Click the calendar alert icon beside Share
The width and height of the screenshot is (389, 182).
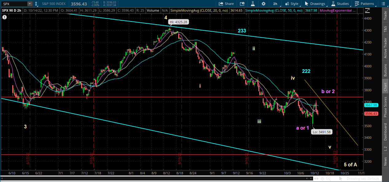click(242, 4)
